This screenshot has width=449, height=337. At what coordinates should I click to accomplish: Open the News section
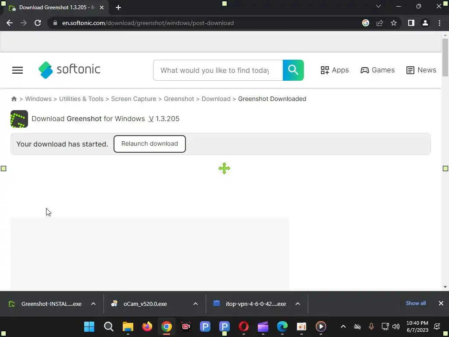click(x=421, y=70)
